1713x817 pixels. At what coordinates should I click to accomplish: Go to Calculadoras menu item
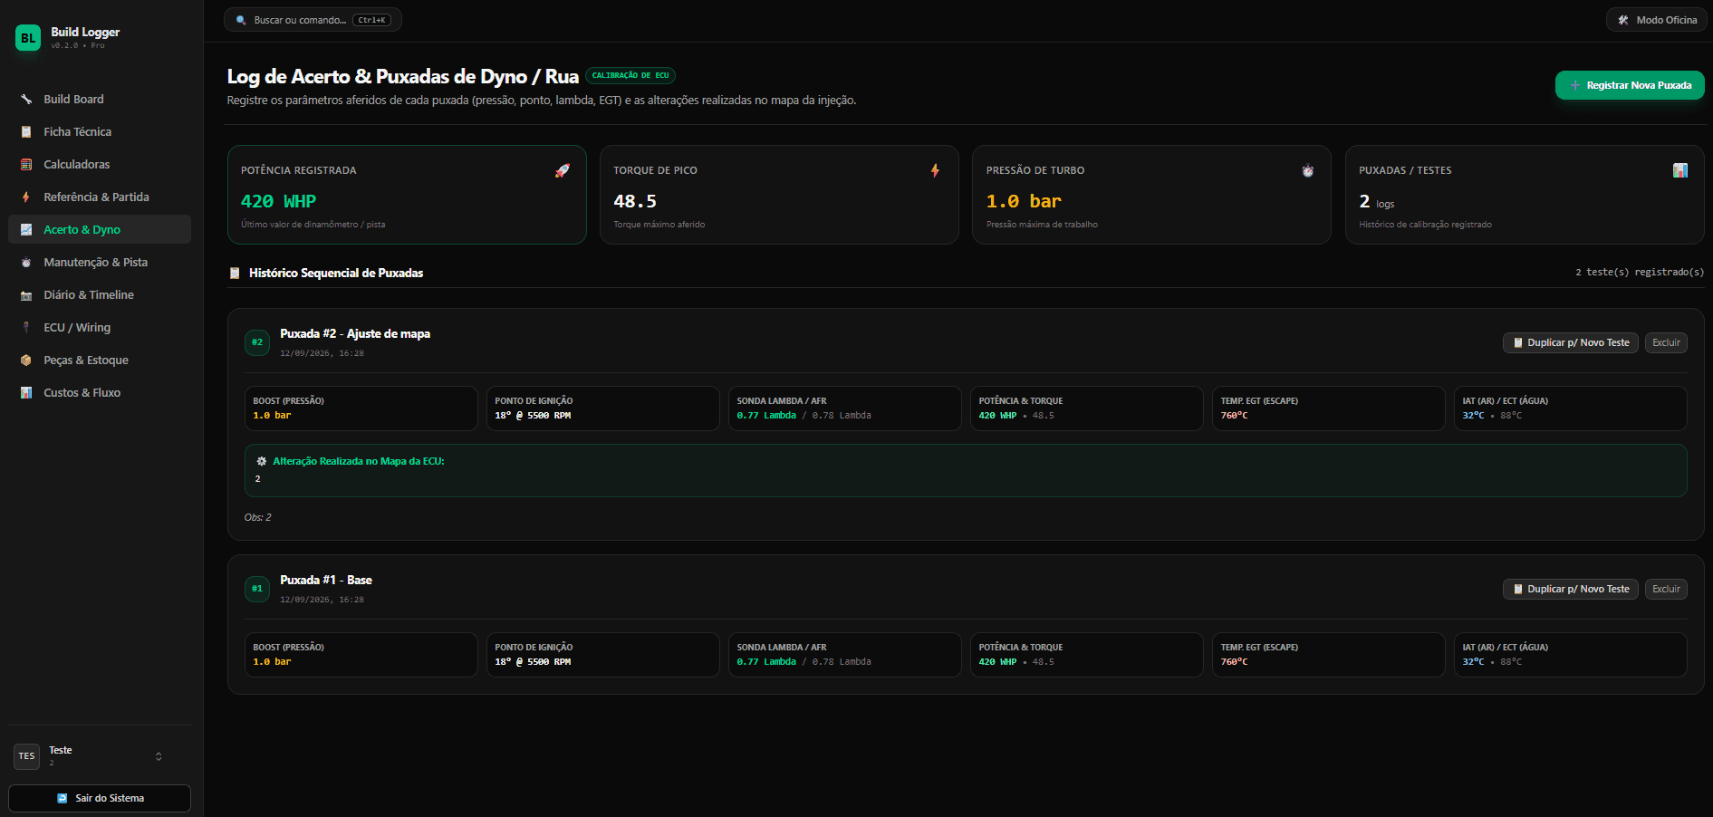point(100,165)
